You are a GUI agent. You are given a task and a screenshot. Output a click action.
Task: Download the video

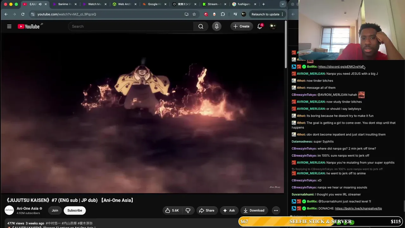tap(254, 211)
